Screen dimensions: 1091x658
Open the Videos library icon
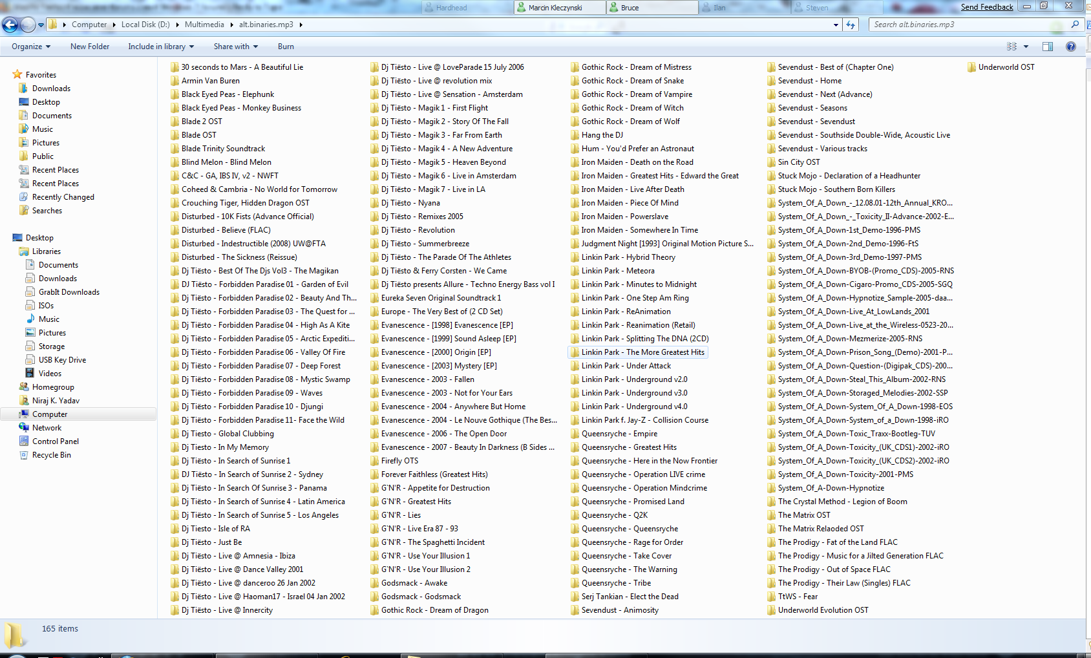30,374
